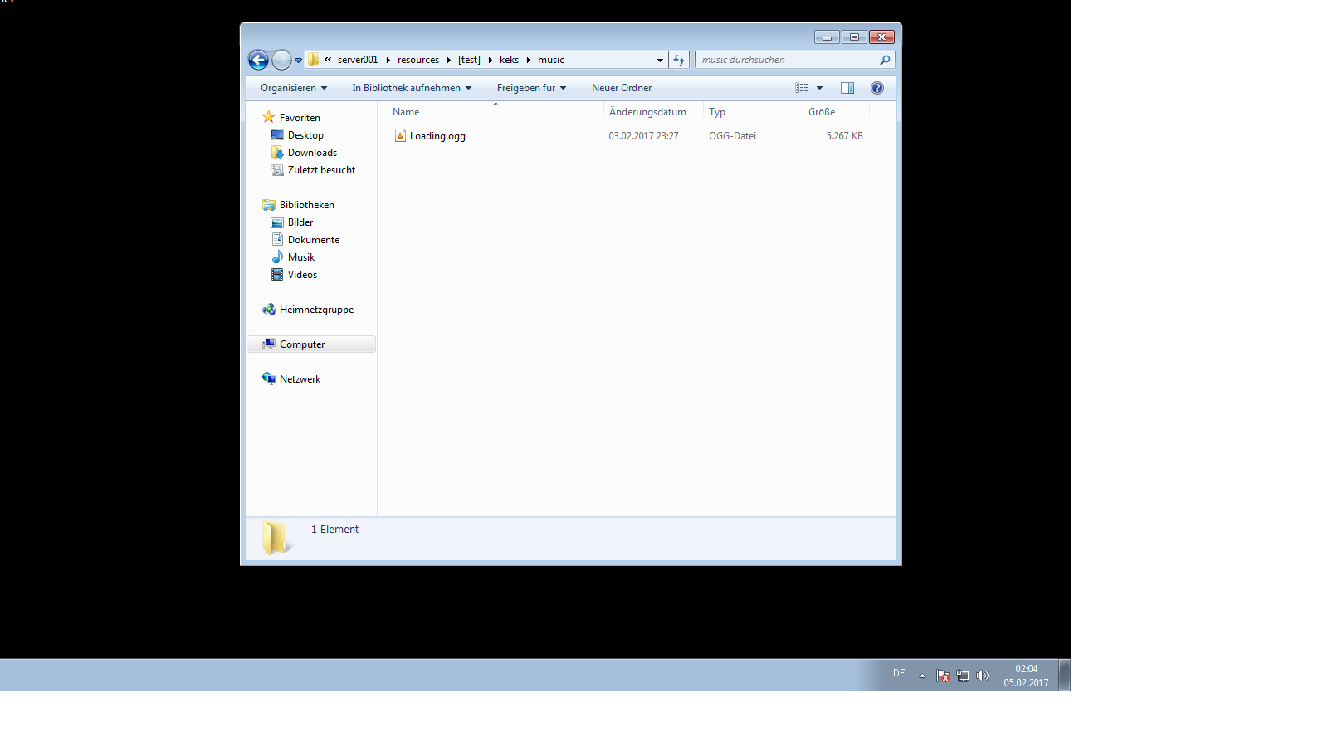The image size is (1328, 747).
Task: Open the address bar history dropdown arrow
Action: 660,60
